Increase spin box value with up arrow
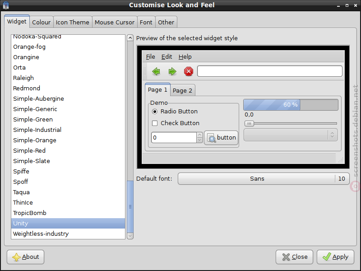The height and width of the screenshot is (271, 361). [199, 135]
